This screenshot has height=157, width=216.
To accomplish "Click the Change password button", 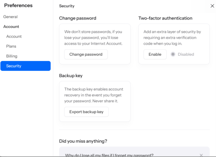I will [x=86, y=54].
